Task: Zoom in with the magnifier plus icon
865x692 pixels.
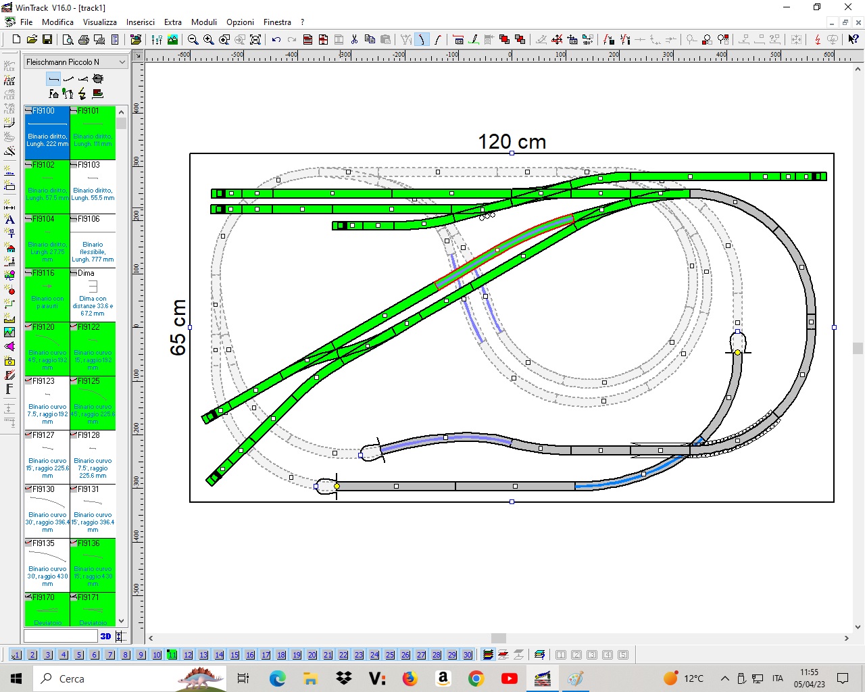Action: [x=208, y=40]
